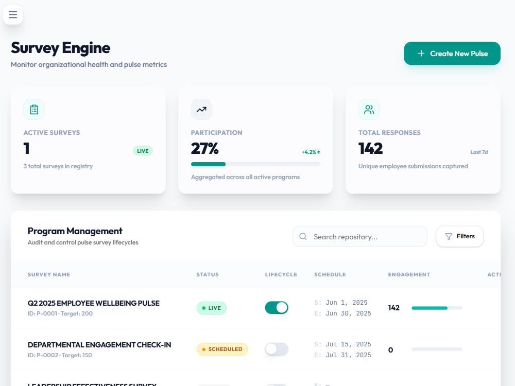Screen dimensions: 515x386
Task: Click the participation 27% progress bar
Action: (x=255, y=164)
